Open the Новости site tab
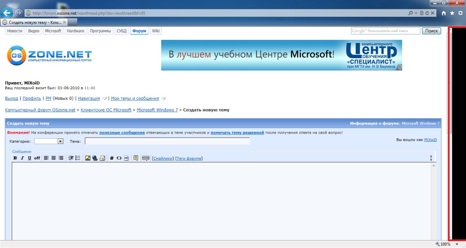The width and height of the screenshot is (466, 248). pyautogui.click(x=15, y=31)
